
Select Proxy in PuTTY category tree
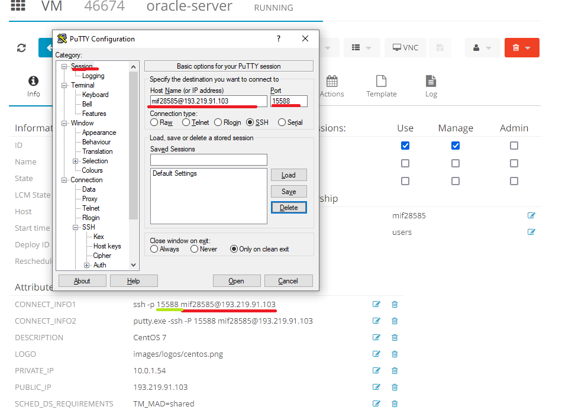[89, 199]
